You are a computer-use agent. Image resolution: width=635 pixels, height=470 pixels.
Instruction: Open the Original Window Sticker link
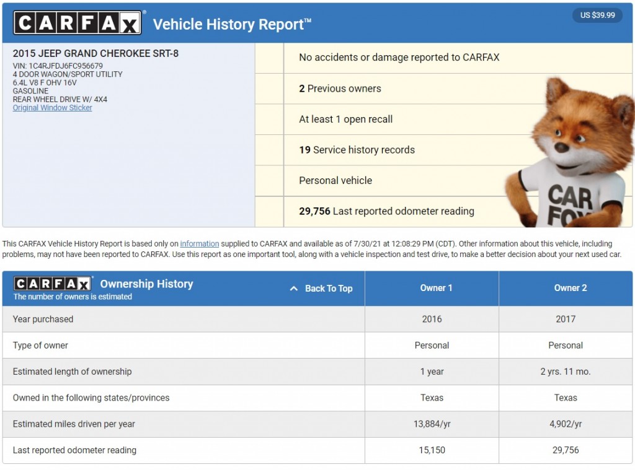click(x=52, y=108)
